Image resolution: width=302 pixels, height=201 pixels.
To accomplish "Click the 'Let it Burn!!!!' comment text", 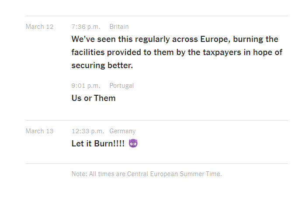I will (98, 144).
